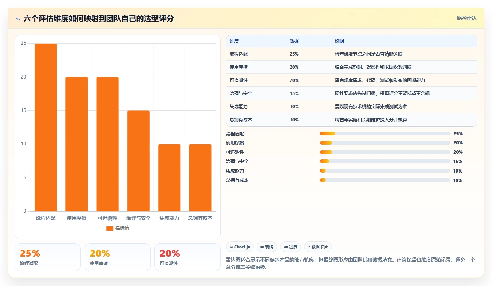Click the 流程适配 x-axis label
The height and width of the screenshot is (286, 492).
(46, 218)
